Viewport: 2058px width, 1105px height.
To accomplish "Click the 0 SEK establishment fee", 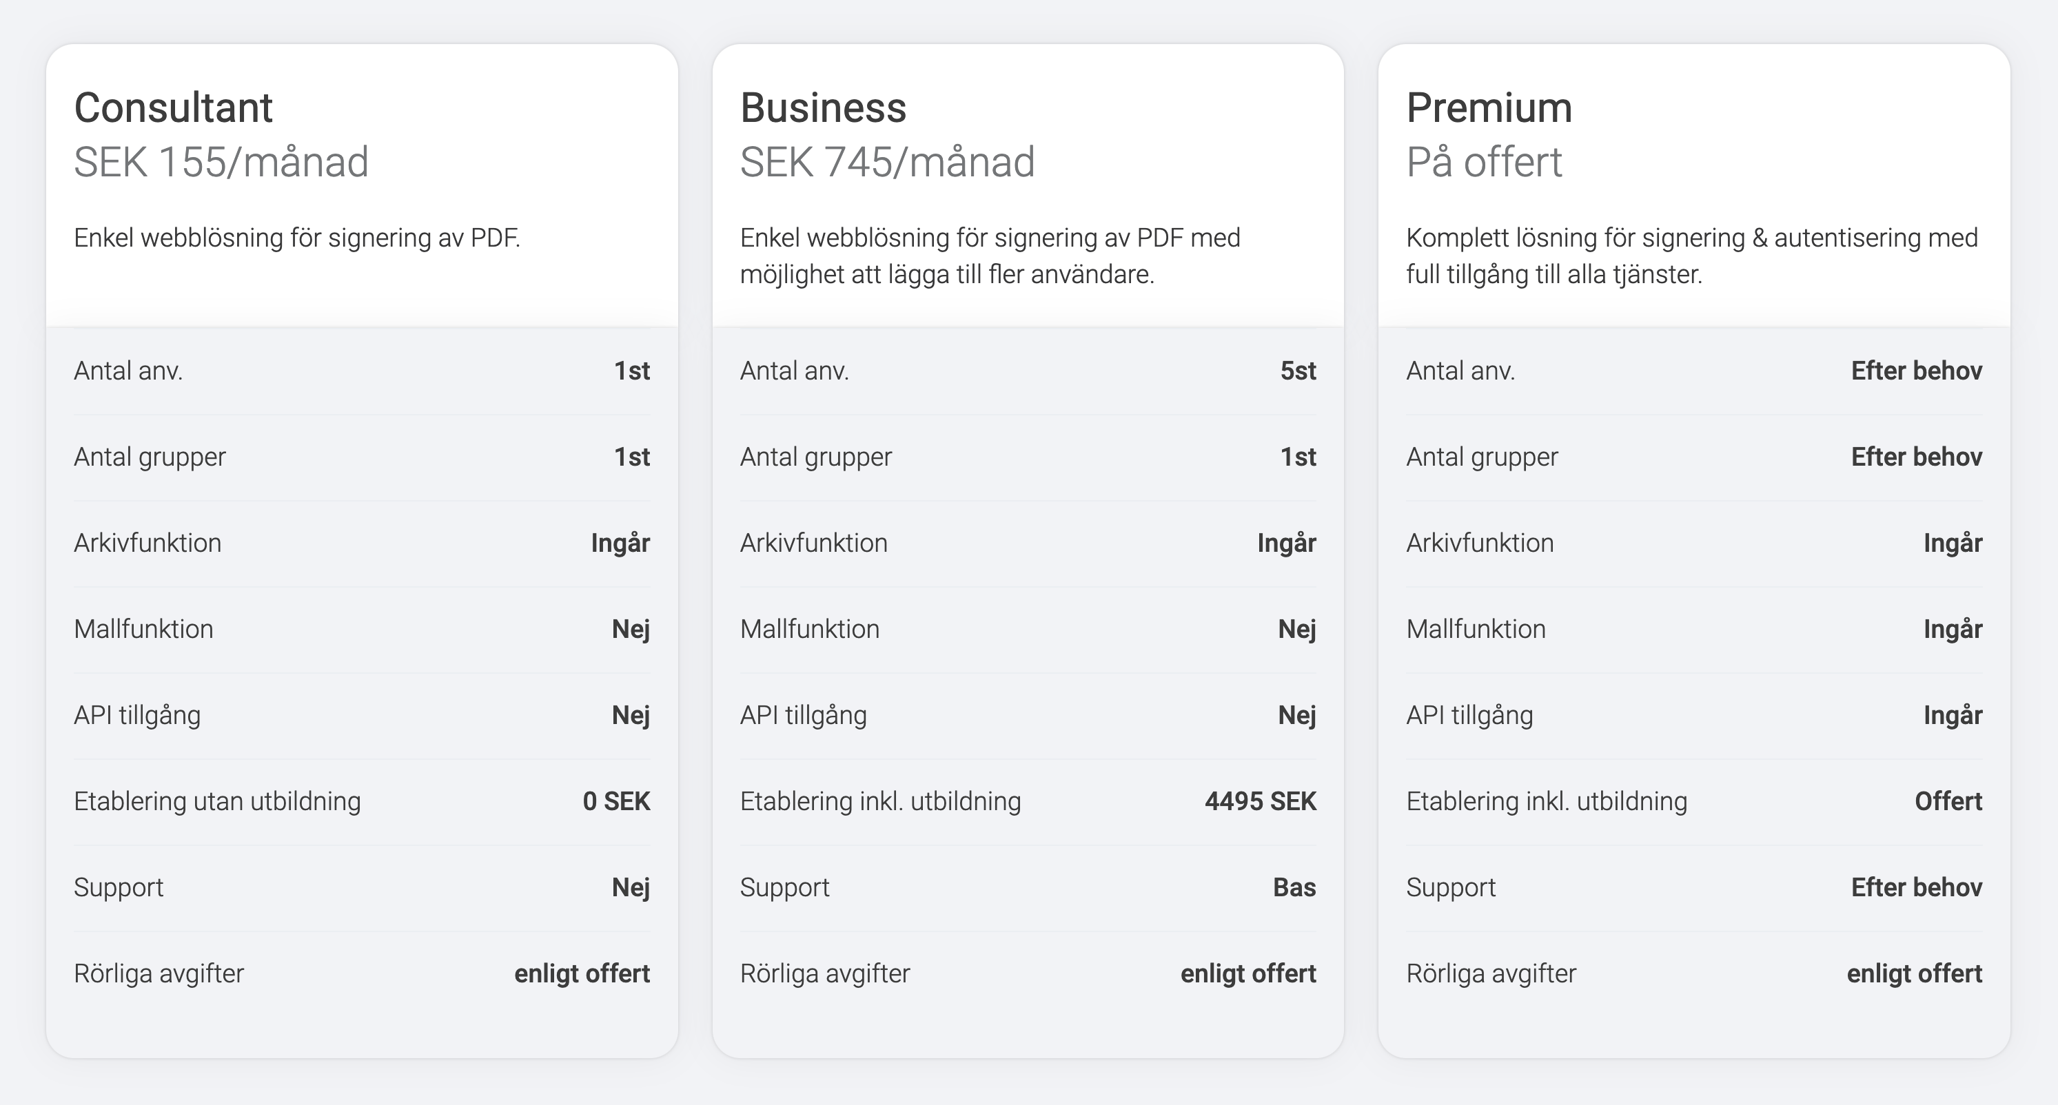I will pyautogui.click(x=616, y=801).
